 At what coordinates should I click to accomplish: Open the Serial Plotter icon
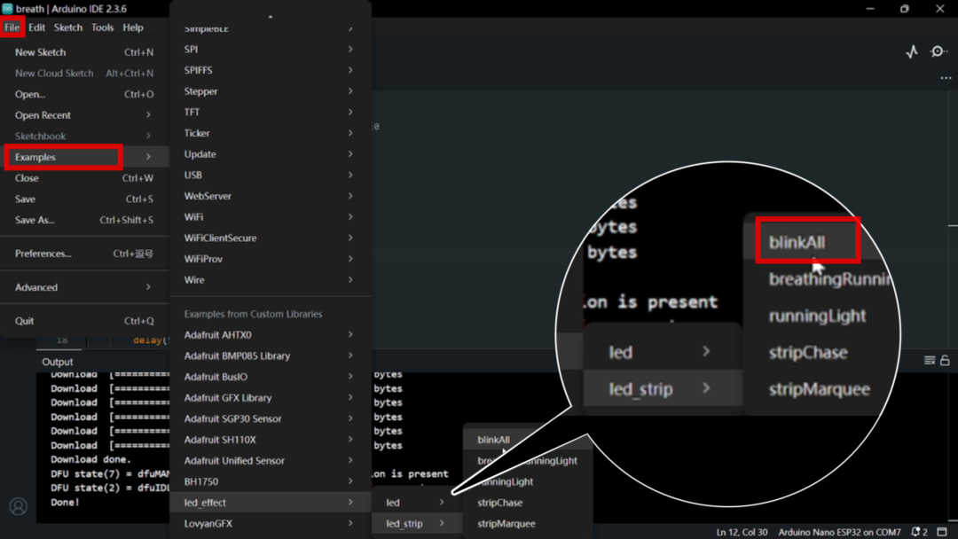912,52
